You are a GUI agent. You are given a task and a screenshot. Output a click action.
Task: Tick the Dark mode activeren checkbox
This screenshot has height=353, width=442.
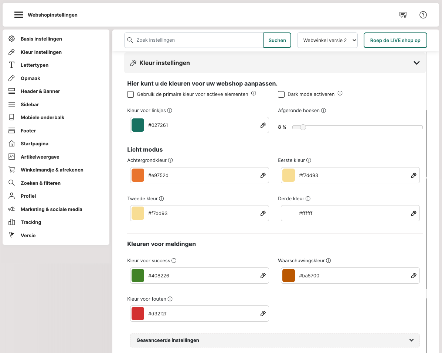(x=281, y=94)
